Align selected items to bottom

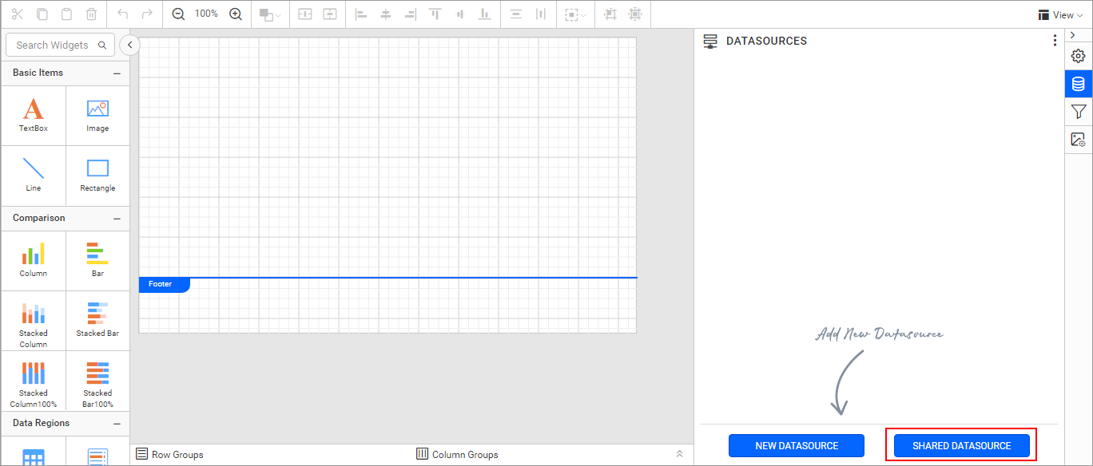pos(484,14)
